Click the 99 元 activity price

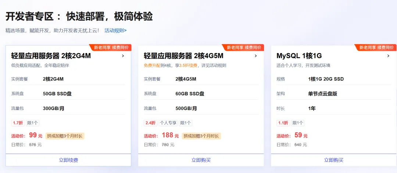(36, 135)
